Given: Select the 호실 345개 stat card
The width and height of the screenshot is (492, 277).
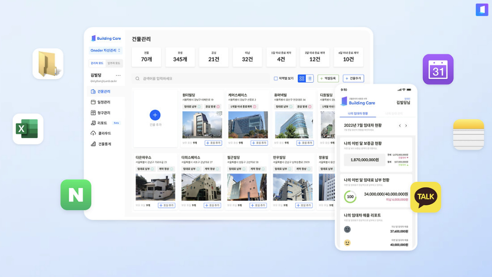Looking at the screenshot, I should (180, 57).
